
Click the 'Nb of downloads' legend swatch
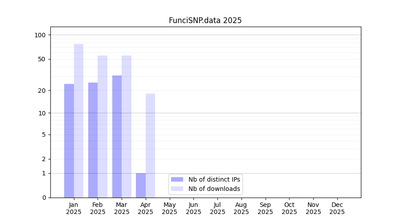pyautogui.click(x=177, y=189)
